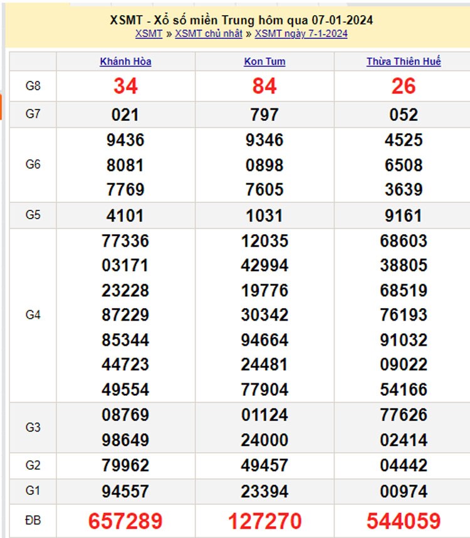Open the Khánh Hòa province link
470x538 pixels.
(x=125, y=61)
